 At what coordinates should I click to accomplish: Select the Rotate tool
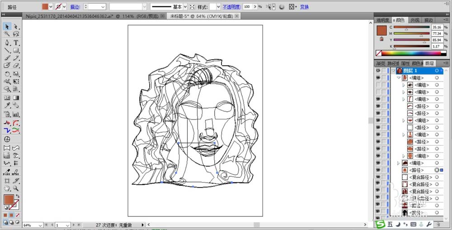7,74
